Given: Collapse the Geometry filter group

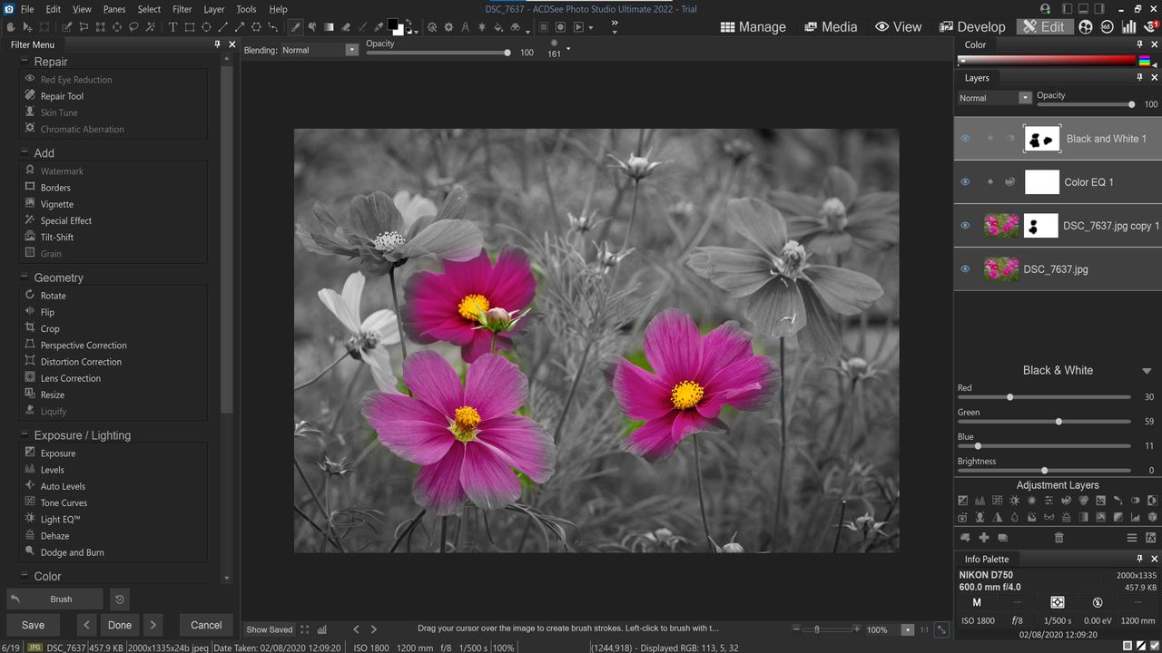Looking at the screenshot, I should point(25,277).
